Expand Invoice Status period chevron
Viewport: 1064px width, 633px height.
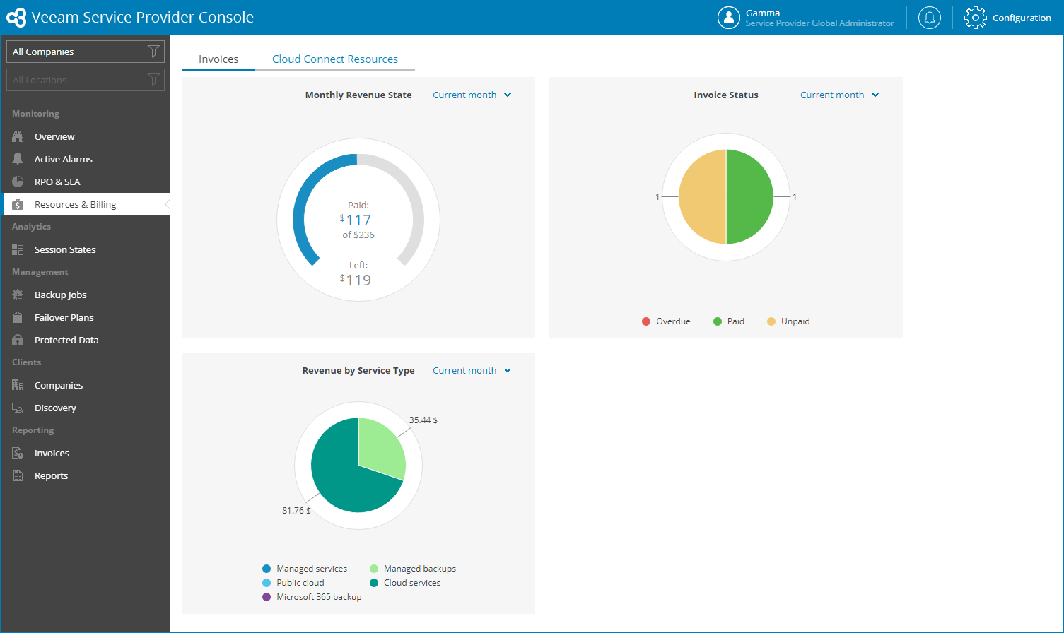875,95
